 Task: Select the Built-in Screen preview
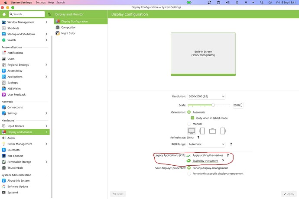pyautogui.click(x=203, y=54)
